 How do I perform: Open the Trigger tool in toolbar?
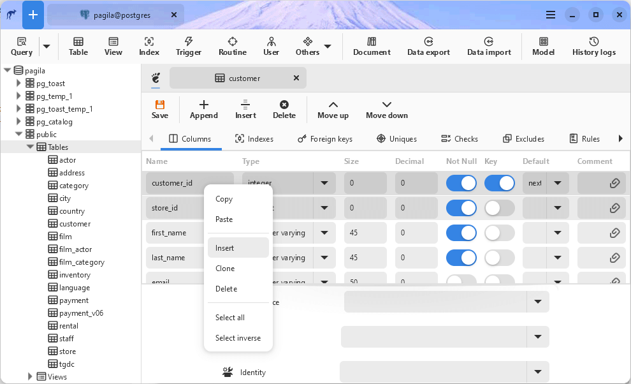[x=188, y=46]
